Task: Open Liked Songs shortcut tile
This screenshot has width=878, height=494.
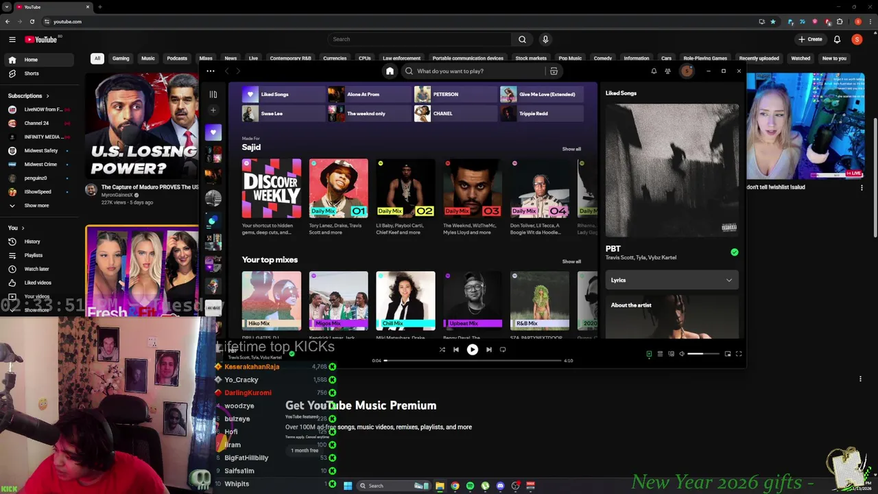Action: point(283,95)
